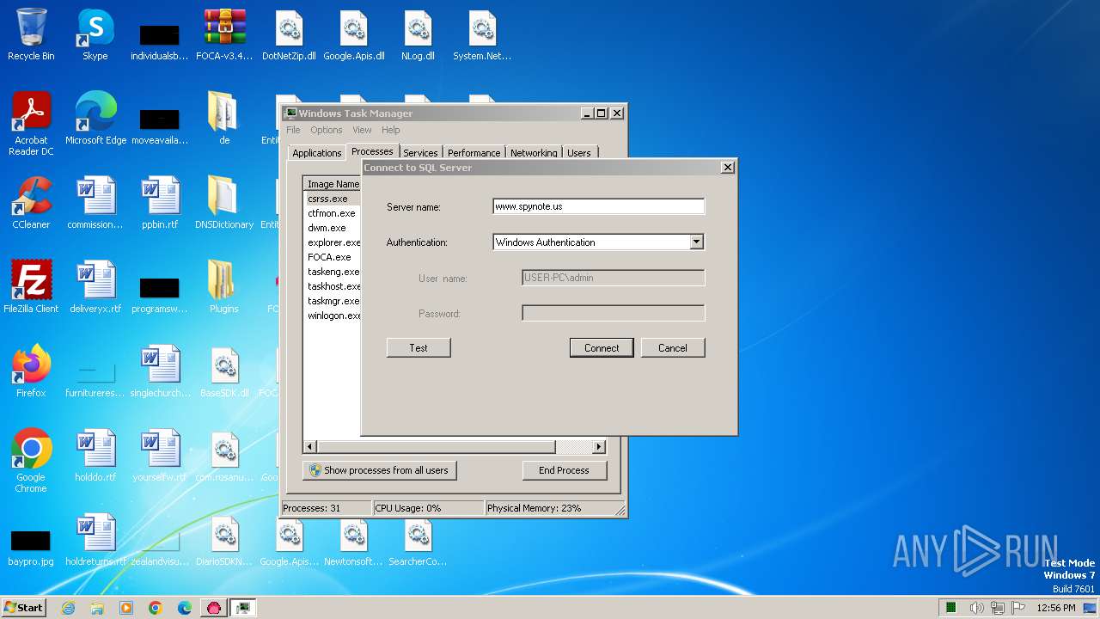This screenshot has height=619, width=1100.
Task: Click Action Center flag tray icon
Action: pyautogui.click(x=1017, y=608)
